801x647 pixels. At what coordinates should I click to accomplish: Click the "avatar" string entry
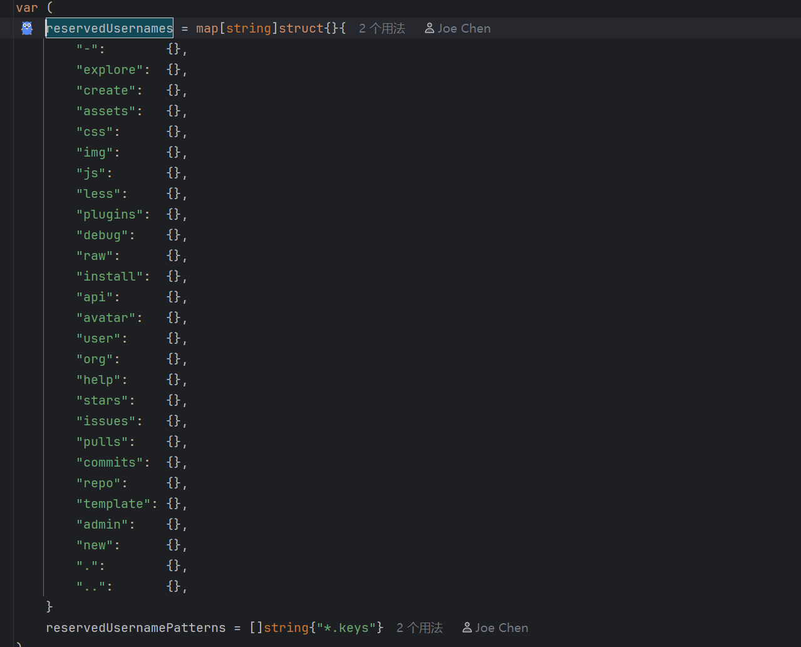[106, 318]
